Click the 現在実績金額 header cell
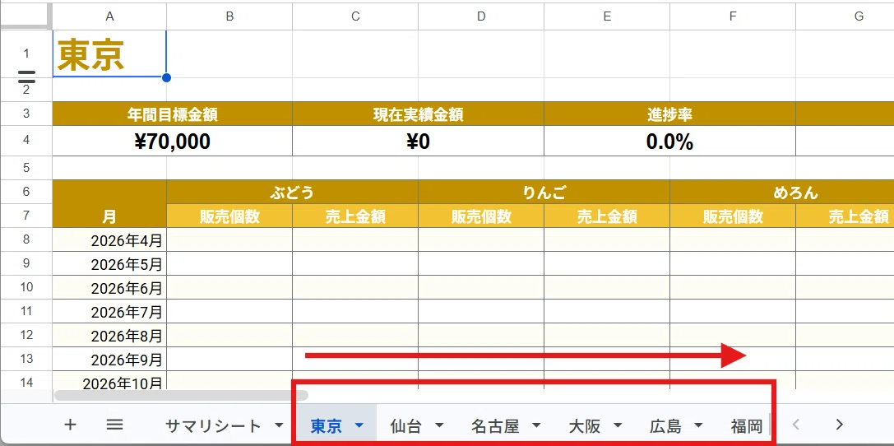Viewport: 894px width, 446px height. (418, 114)
